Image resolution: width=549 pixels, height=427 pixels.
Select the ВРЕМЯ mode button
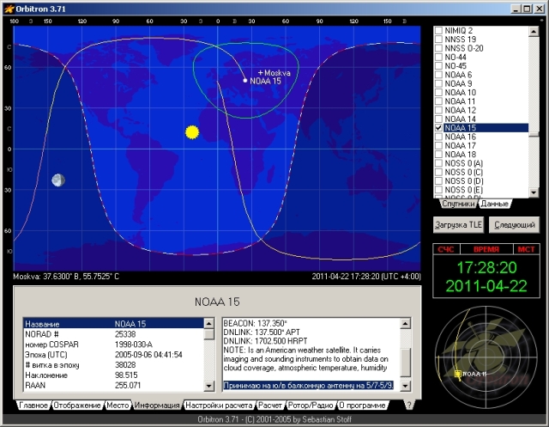486,249
